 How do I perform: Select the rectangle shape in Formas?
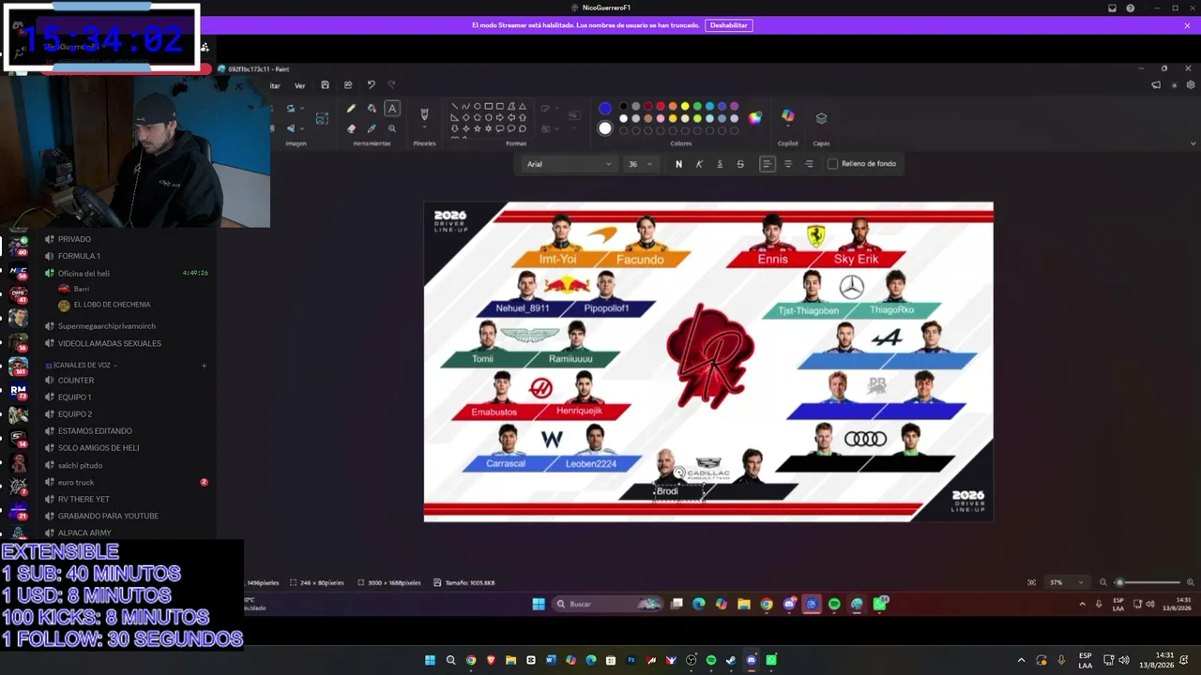tap(488, 106)
